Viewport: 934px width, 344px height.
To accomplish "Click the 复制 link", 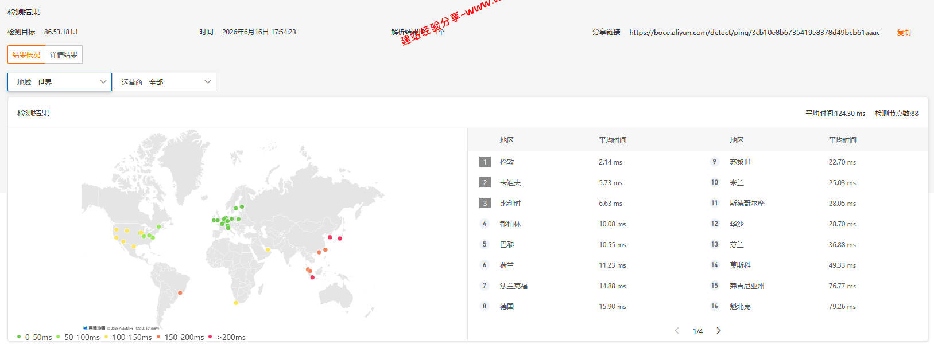I will click(x=904, y=33).
